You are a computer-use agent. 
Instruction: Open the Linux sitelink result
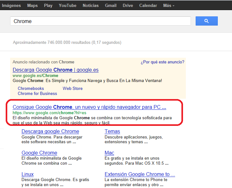coord(27,174)
